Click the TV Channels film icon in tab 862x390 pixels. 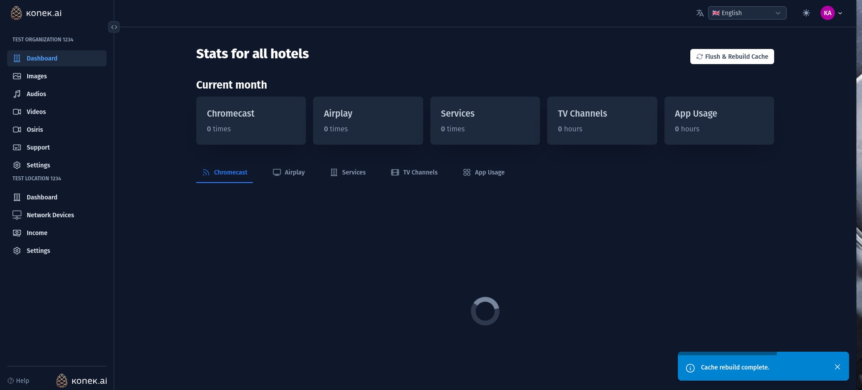click(x=395, y=172)
